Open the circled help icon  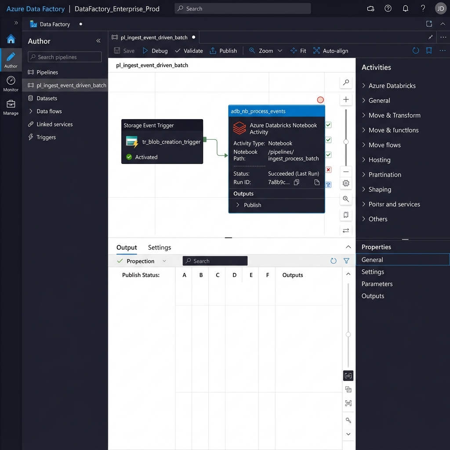tap(388, 9)
